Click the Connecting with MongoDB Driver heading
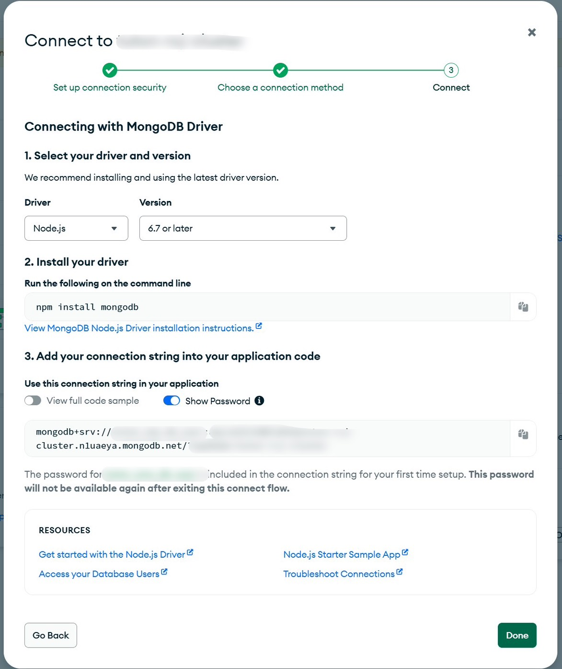The image size is (562, 669). click(124, 127)
